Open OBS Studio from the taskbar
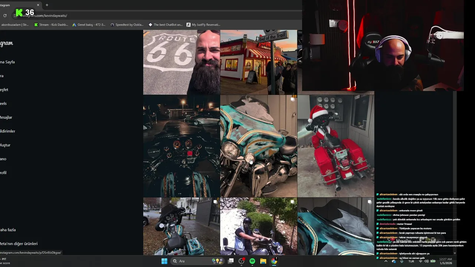Screen dimensions: 475x267 (242, 261)
